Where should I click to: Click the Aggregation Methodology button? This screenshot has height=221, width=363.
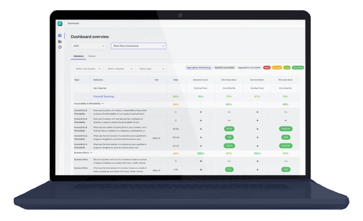click(x=199, y=67)
